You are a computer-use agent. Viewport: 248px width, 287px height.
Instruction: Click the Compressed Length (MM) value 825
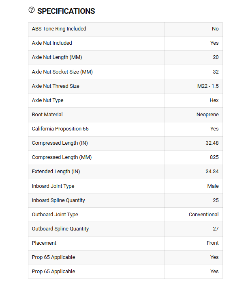tap(214, 157)
